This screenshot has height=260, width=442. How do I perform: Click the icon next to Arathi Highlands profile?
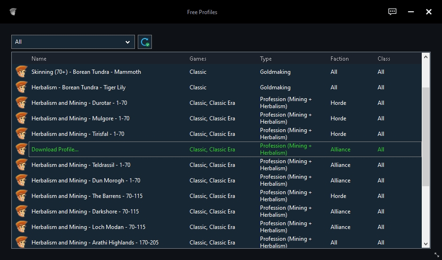[x=21, y=242]
